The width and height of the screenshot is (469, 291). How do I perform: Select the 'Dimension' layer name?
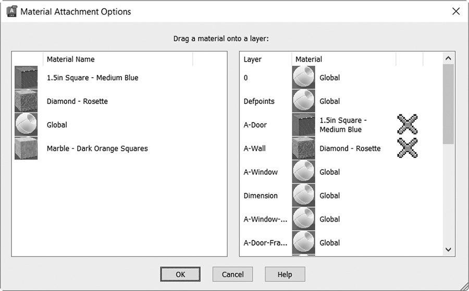pyautogui.click(x=261, y=196)
